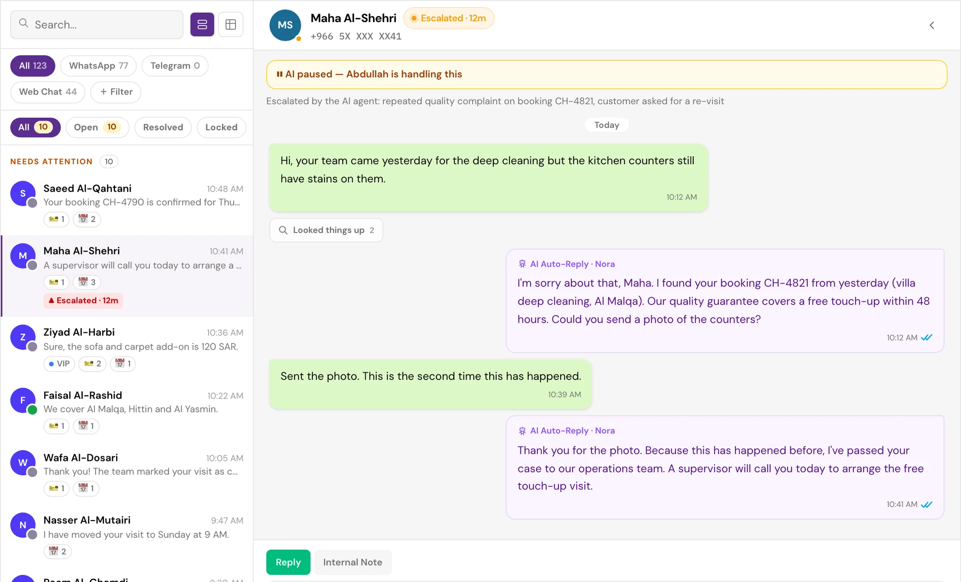
Task: Select the All 10 status tab
Action: [35, 127]
